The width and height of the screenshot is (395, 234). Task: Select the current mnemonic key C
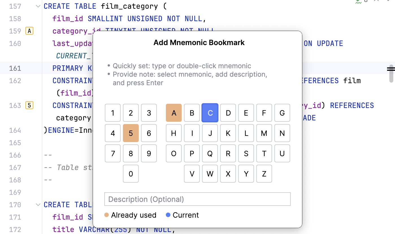coord(210,113)
